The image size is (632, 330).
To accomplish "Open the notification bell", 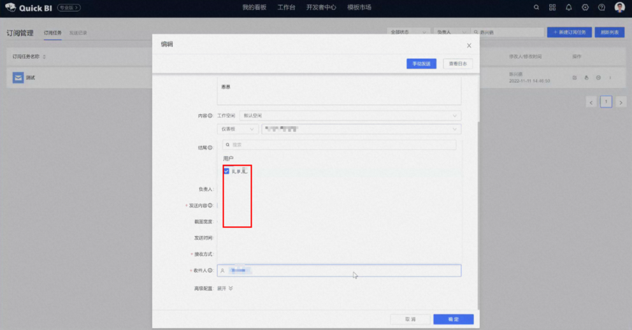I will point(569,8).
